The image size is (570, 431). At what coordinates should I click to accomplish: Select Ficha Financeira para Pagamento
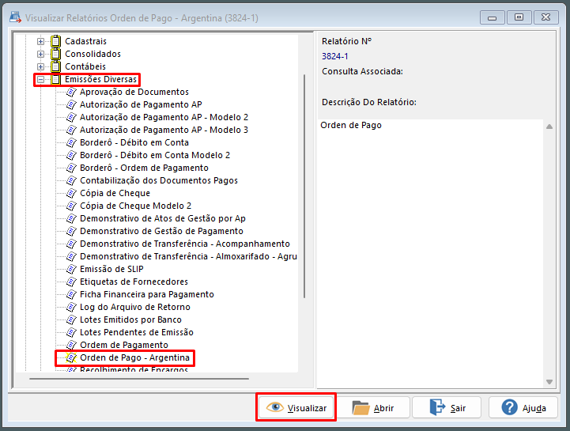point(147,295)
